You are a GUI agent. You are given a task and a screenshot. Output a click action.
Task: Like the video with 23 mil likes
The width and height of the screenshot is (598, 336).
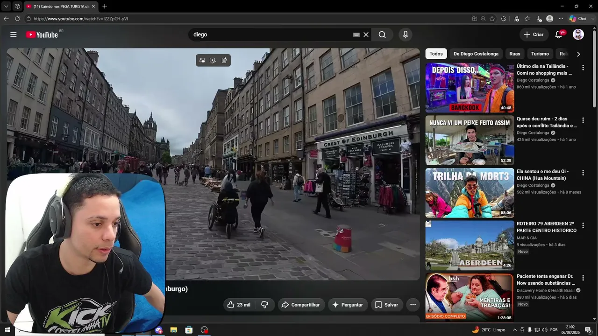[239, 305]
